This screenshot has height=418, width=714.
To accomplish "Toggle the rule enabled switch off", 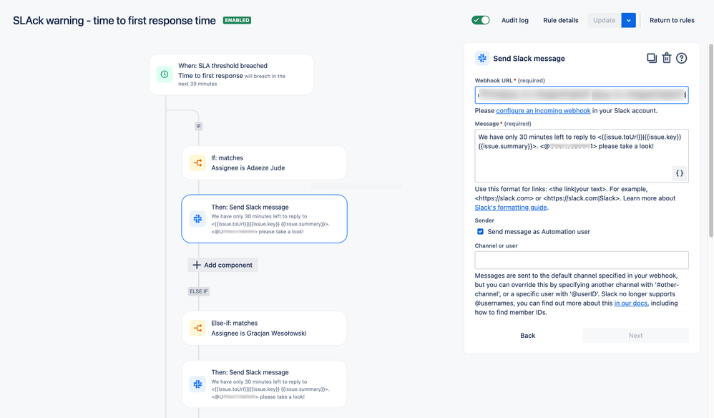I will (480, 20).
